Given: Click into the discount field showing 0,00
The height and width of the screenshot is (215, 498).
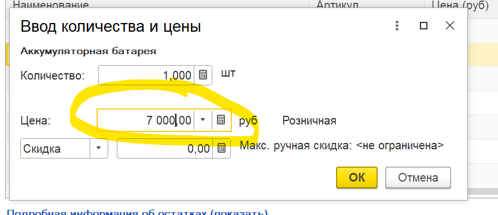Looking at the screenshot, I should coord(165,148).
